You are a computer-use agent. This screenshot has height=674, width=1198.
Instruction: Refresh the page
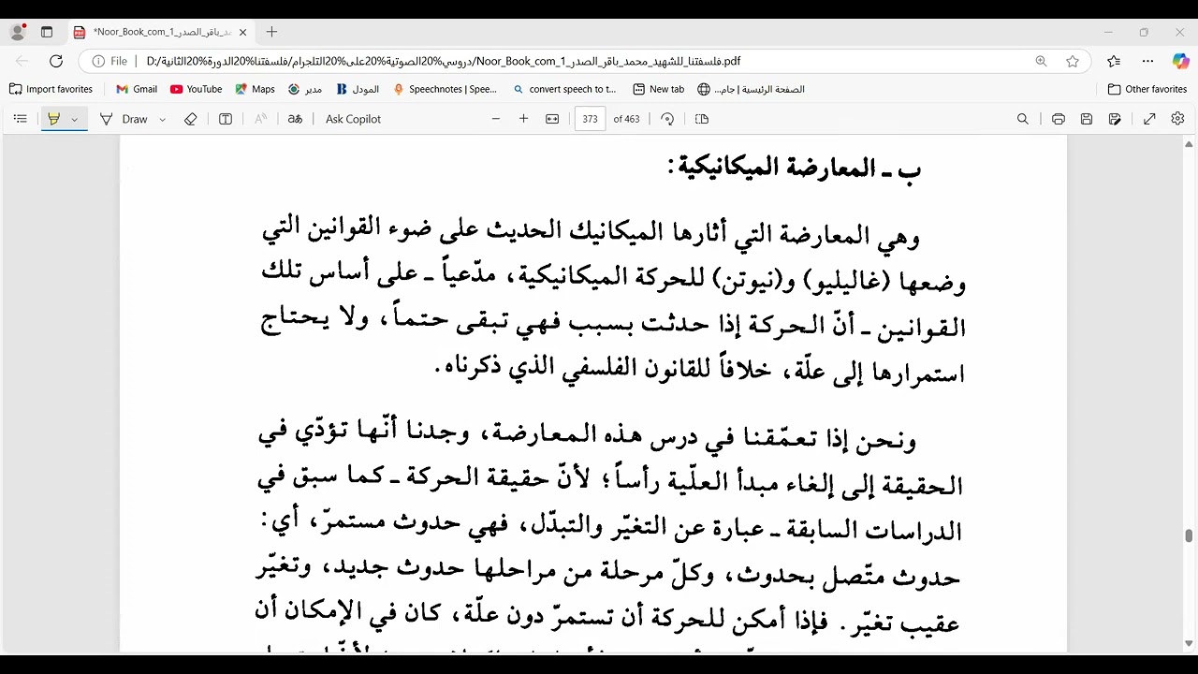pos(56,61)
